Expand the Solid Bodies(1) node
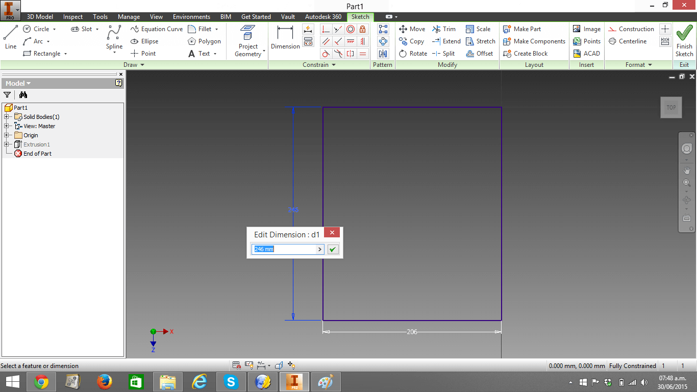This screenshot has width=697, height=392. point(7,117)
